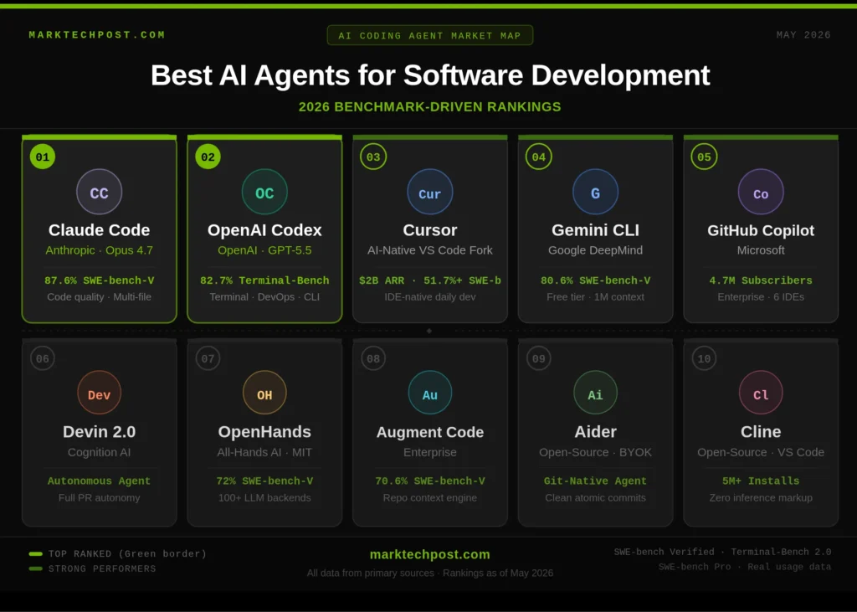Image resolution: width=857 pixels, height=612 pixels.
Task: Click Free tier · 1M context text
Action: pyautogui.click(x=595, y=297)
